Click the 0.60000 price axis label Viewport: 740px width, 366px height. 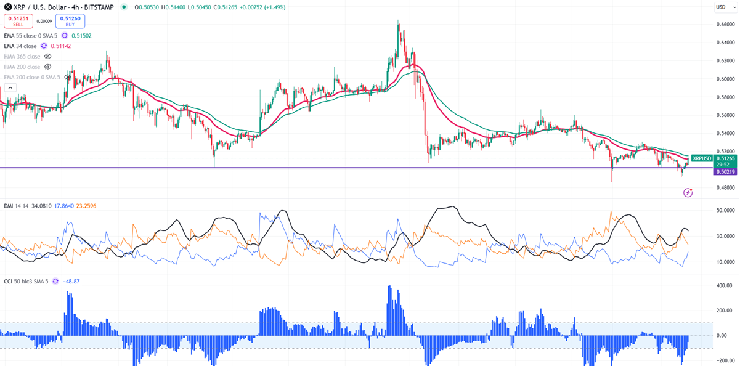(x=726, y=79)
